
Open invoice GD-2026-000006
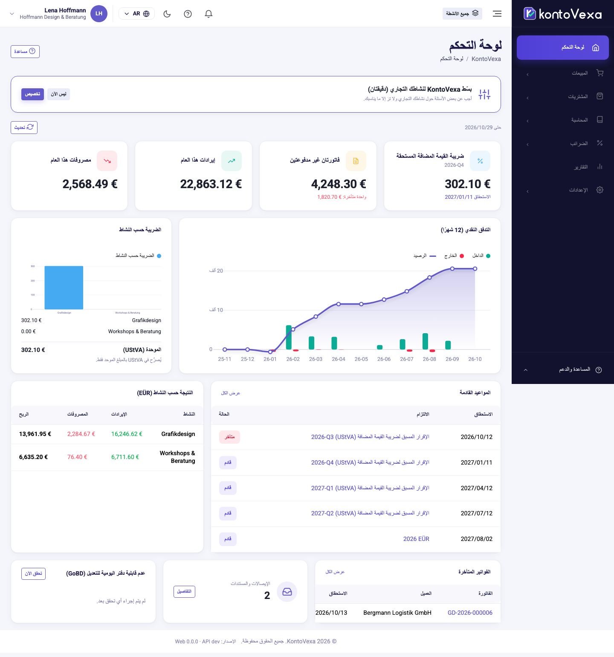[x=470, y=613]
